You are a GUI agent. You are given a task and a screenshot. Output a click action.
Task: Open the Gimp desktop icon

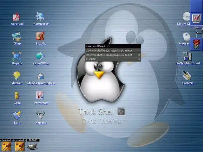tap(16, 37)
